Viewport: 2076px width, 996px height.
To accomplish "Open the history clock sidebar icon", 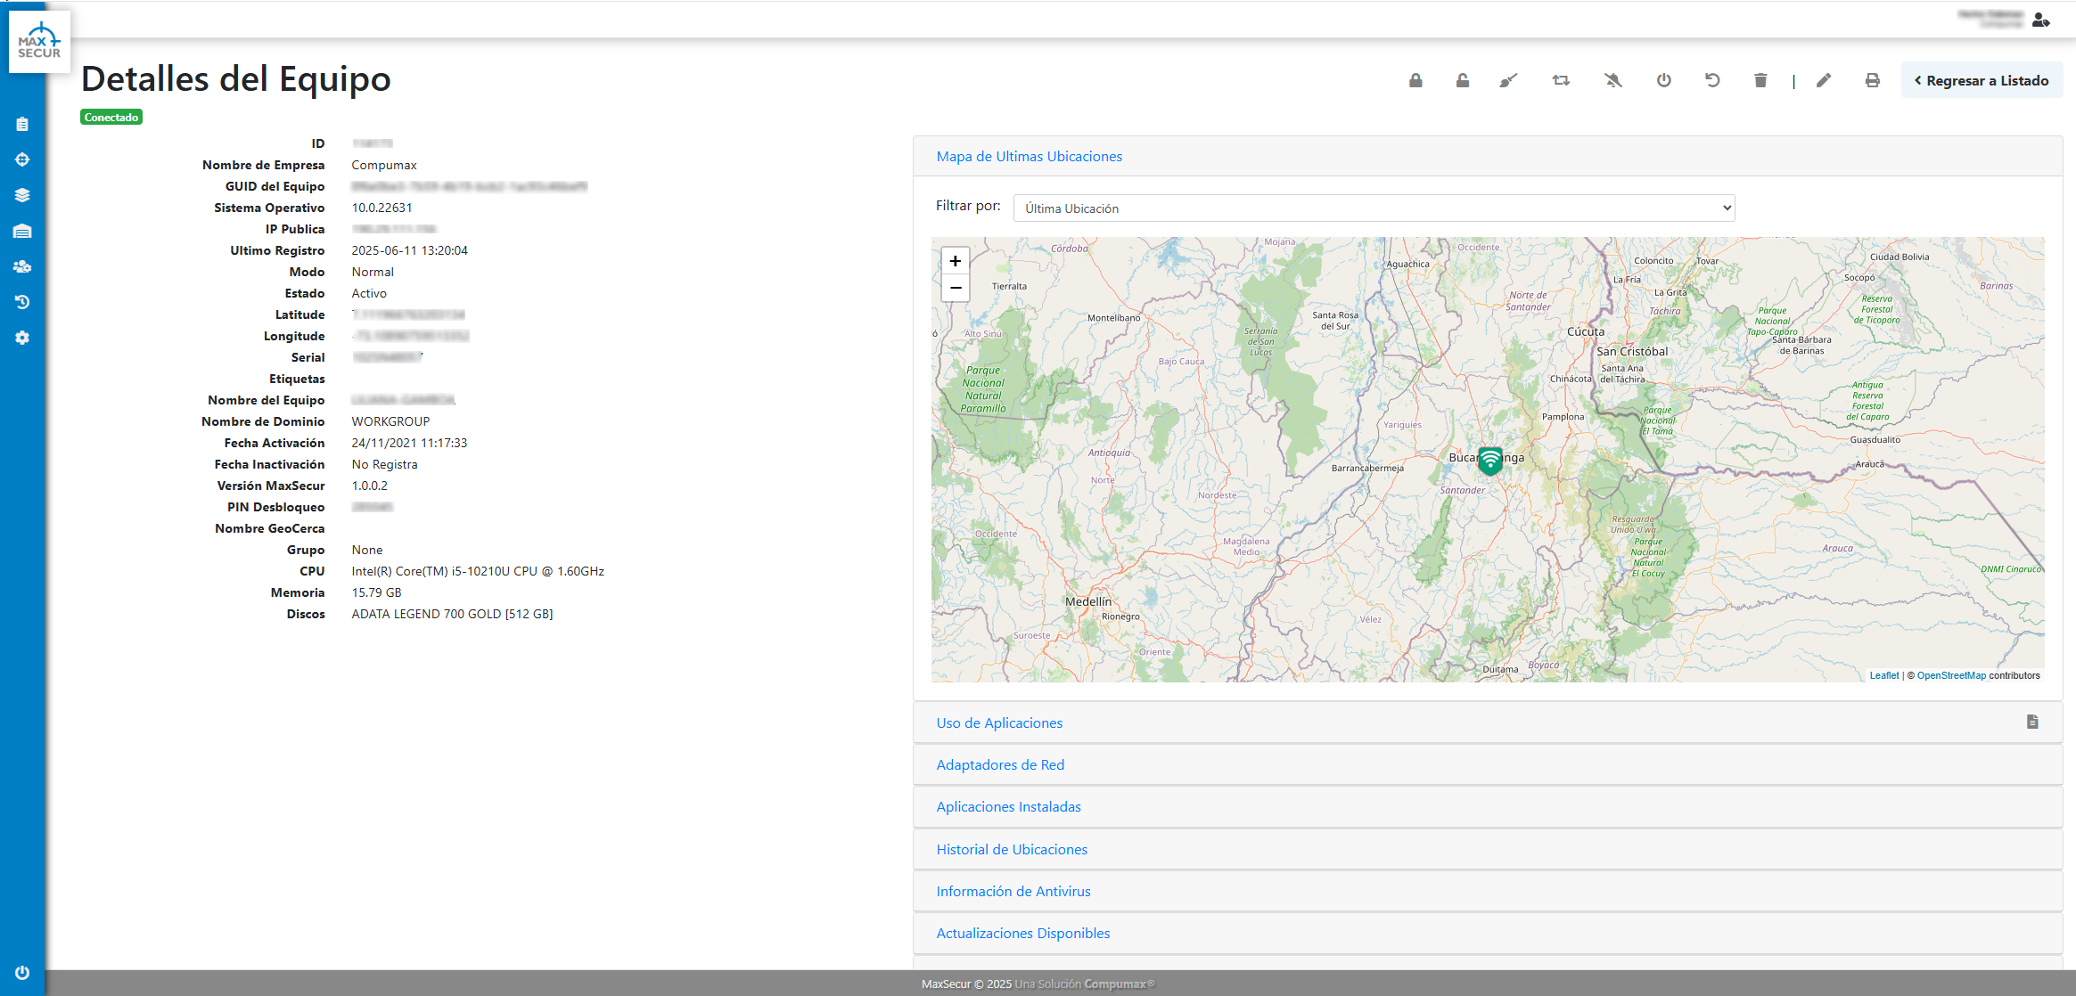I will coord(22,302).
